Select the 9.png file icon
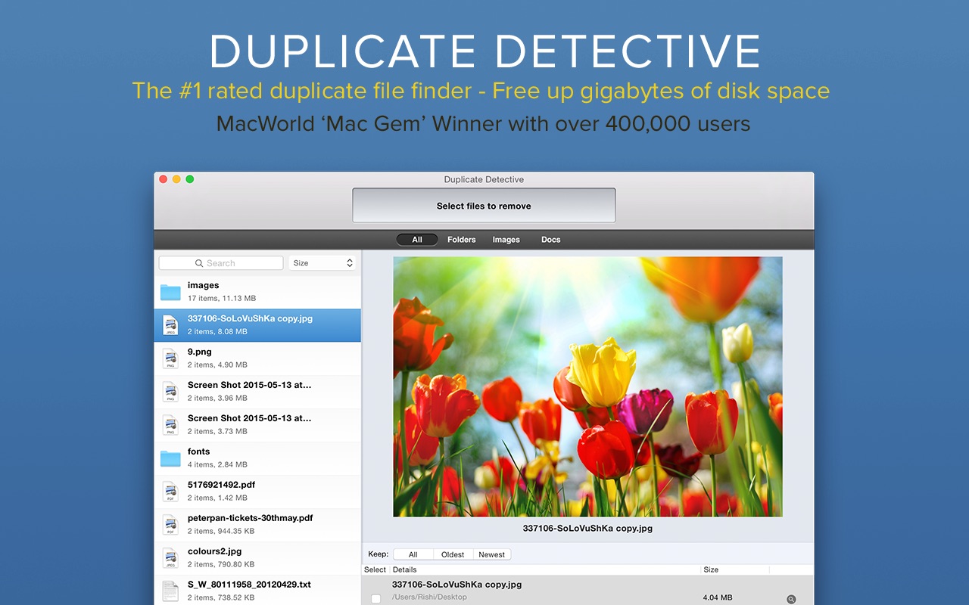Image resolution: width=969 pixels, height=605 pixels. (x=170, y=358)
